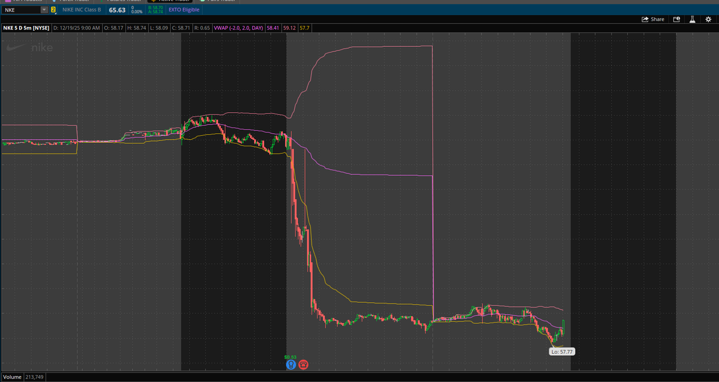Click the NKE 5 D 5m [NYSE] chart label
Image resolution: width=719 pixels, height=382 pixels.
click(26, 28)
